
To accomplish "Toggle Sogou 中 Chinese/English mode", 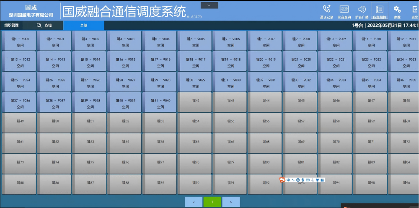I will pyautogui.click(x=288, y=180).
